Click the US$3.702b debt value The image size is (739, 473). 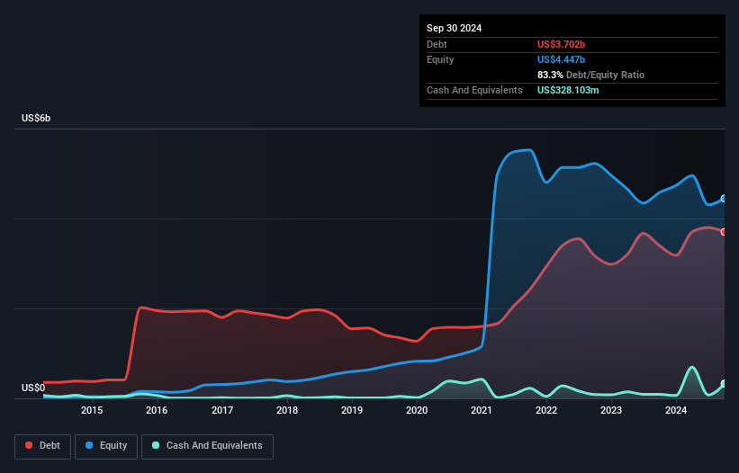coord(561,44)
